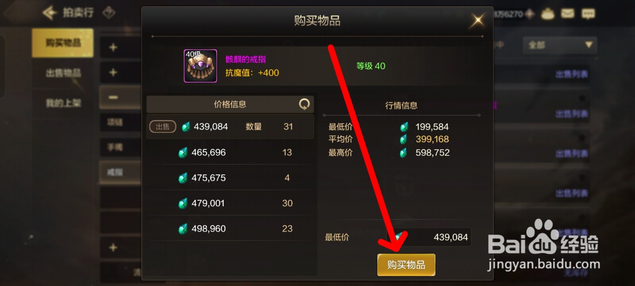This screenshot has width=635, height=286.
Task: Click the diamond icon beside 拍卖行 title
Action: 109,13
